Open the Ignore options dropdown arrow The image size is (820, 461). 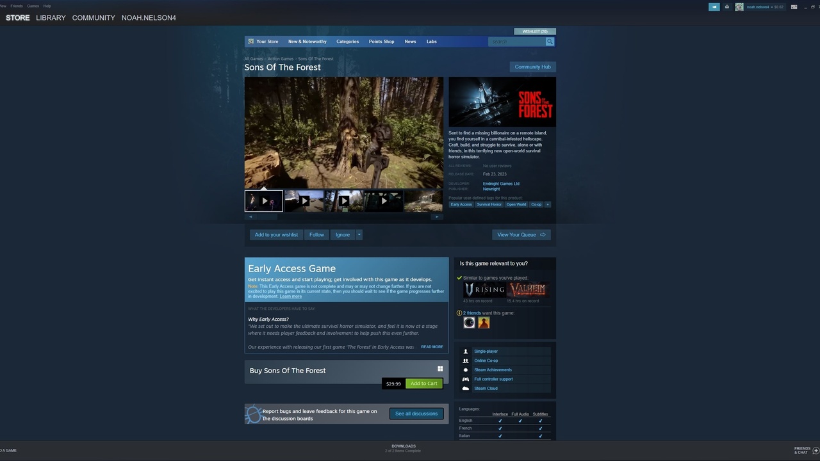(359, 234)
